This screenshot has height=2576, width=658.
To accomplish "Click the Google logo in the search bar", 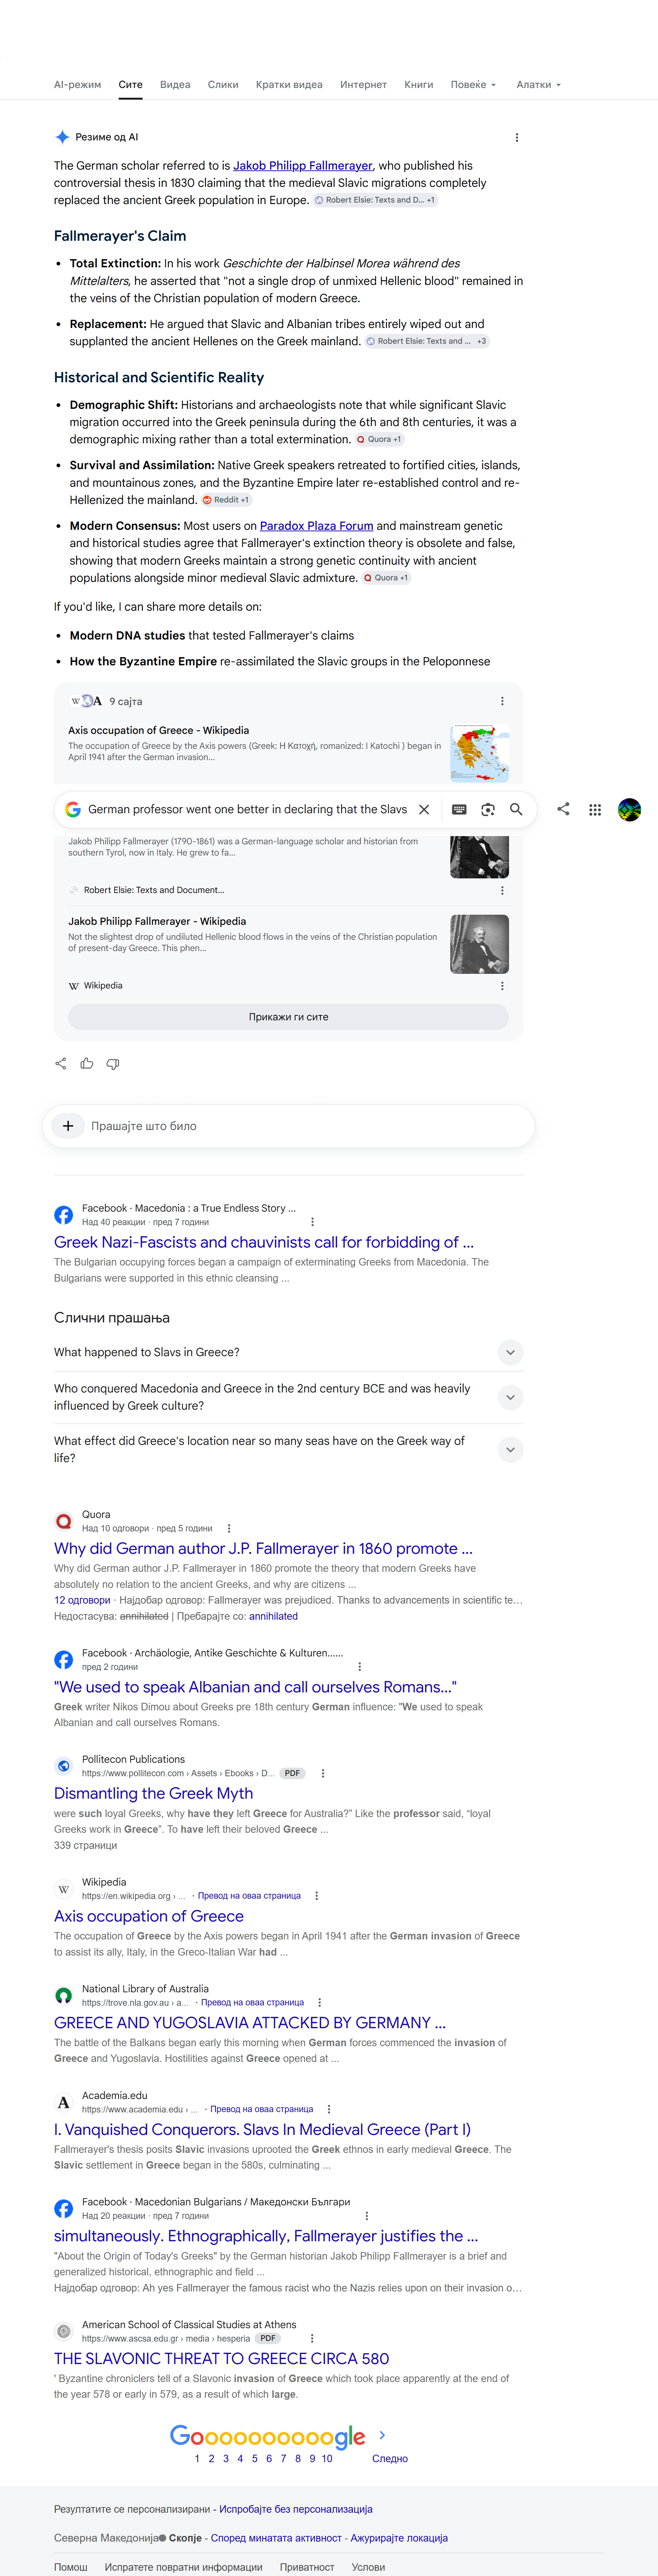I will click(73, 809).
